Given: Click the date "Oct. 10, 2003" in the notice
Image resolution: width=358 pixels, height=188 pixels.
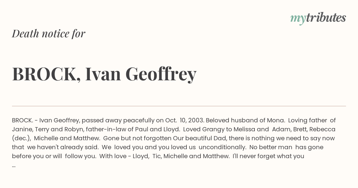Looking at the screenshot, I should (x=184, y=121).
